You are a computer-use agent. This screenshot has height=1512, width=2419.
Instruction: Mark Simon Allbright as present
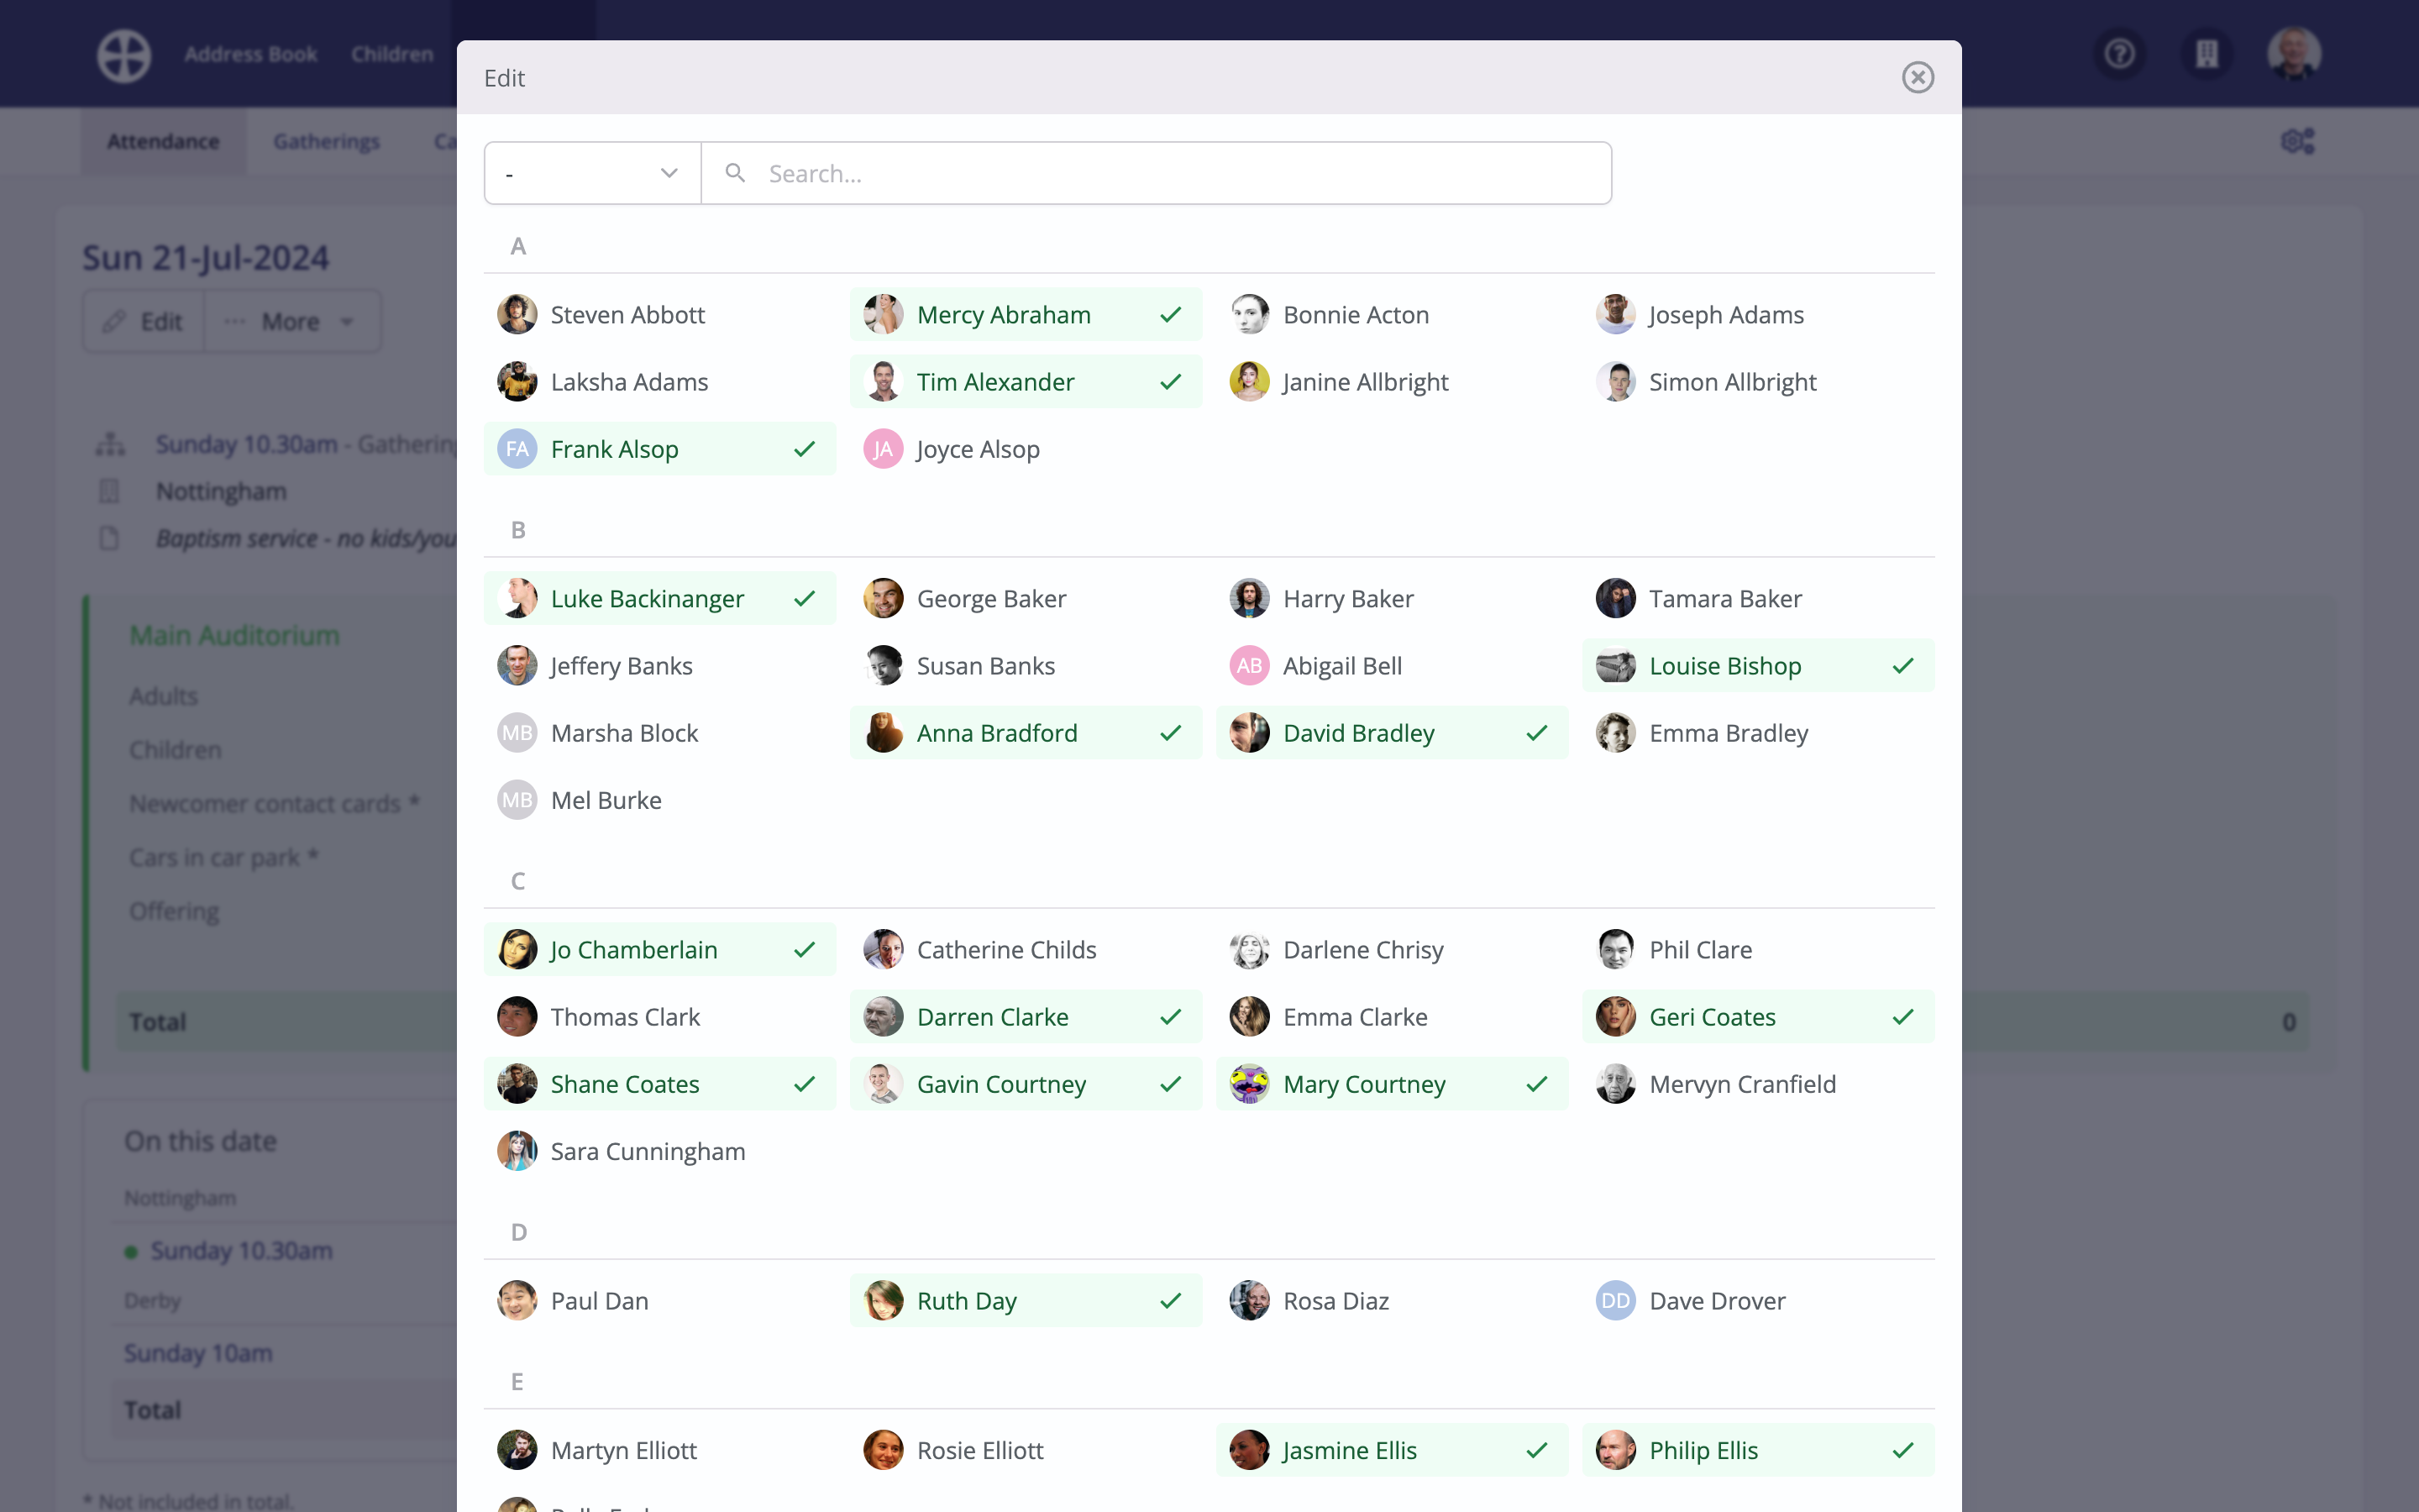click(1758, 382)
